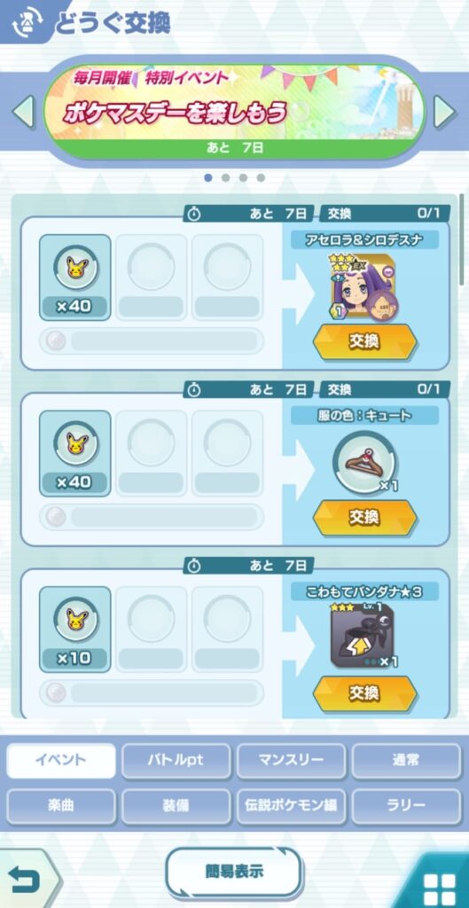Tap the どうぐ交換 header icon

(x=25, y=21)
